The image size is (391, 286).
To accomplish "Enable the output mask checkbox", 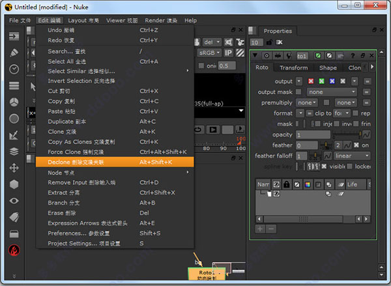I will click(x=298, y=92).
